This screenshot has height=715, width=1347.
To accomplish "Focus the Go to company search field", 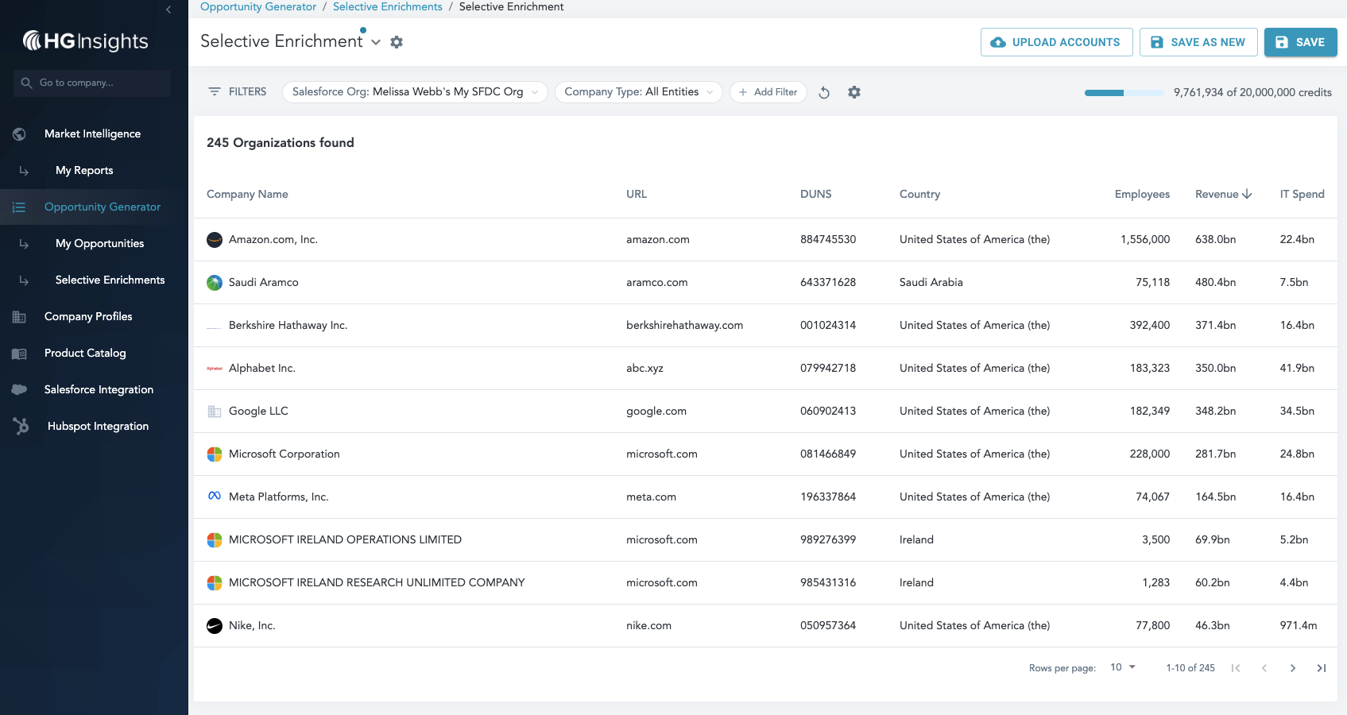I will [x=92, y=83].
